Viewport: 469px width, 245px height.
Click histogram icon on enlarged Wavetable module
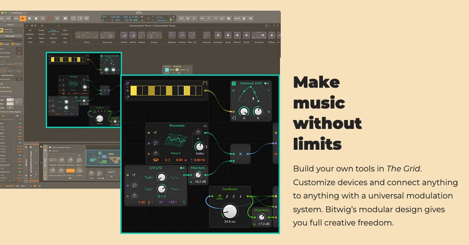click(205, 126)
